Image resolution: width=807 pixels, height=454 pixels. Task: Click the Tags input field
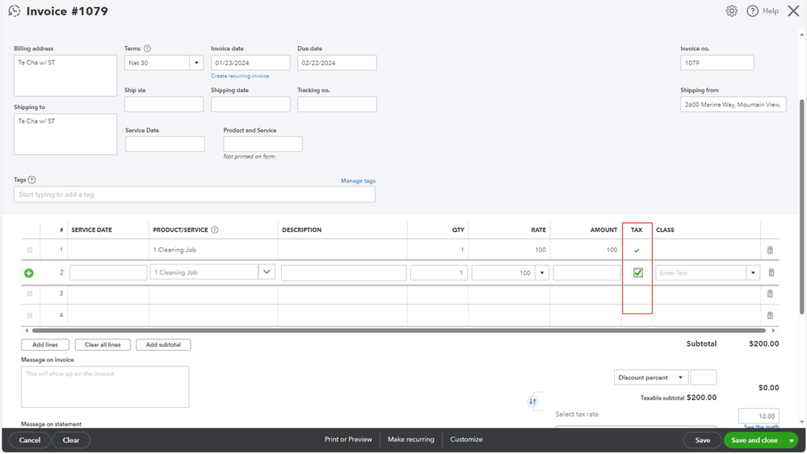pos(195,195)
